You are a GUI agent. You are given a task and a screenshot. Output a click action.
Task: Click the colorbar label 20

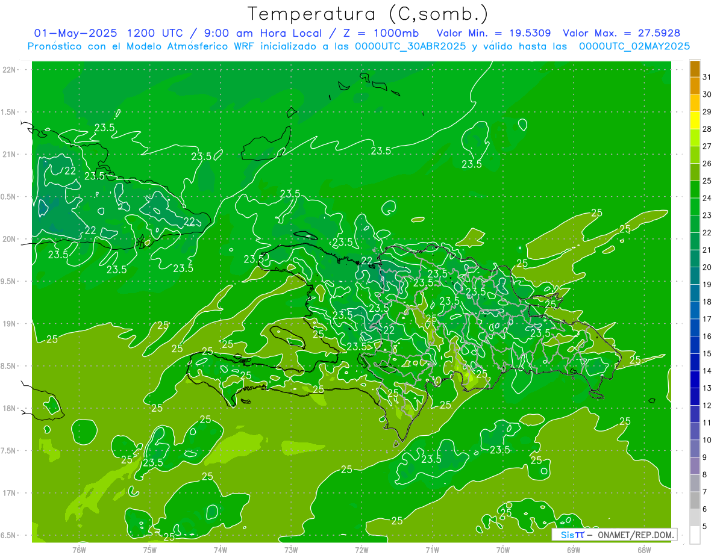click(707, 267)
